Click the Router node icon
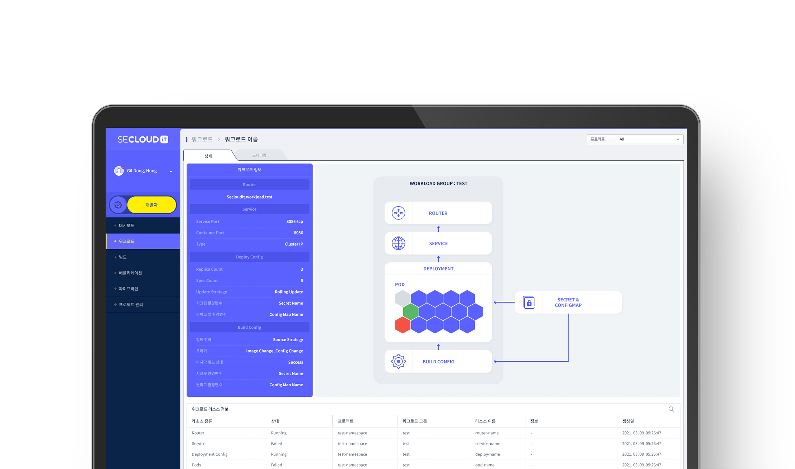This screenshot has height=469, width=795. click(x=398, y=213)
